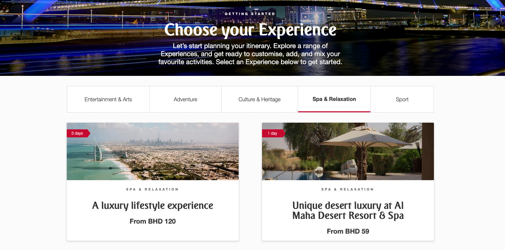Viewport: 505px width, 250px height.
Task: Click the 'Getting Started' label
Action: pos(250,14)
